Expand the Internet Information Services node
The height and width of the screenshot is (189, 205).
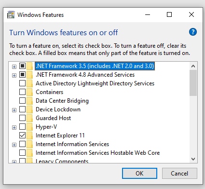[x=14, y=145]
